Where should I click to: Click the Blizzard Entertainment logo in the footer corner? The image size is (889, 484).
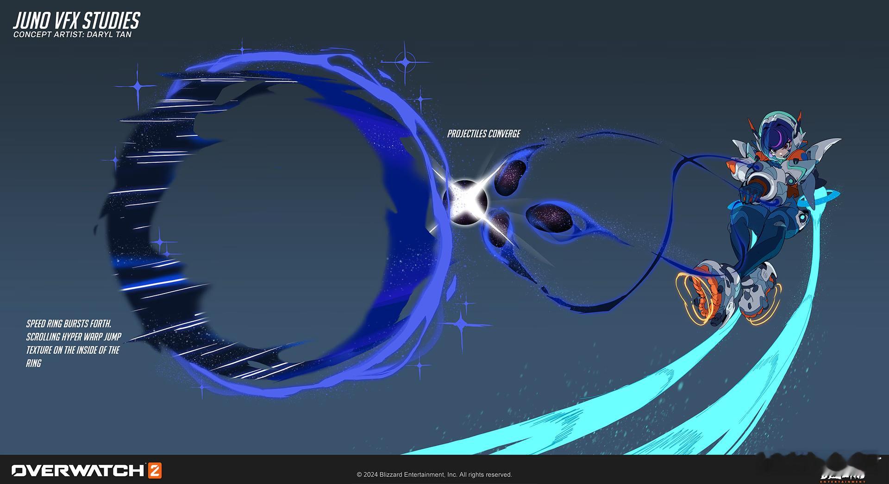point(842,476)
